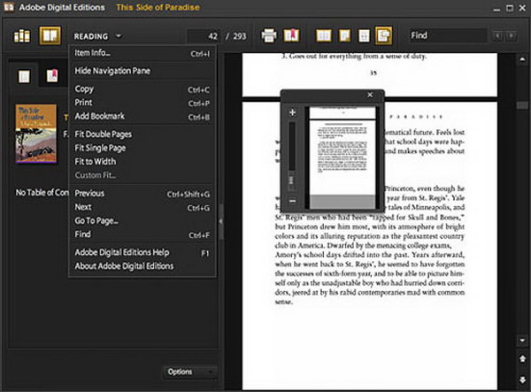This screenshot has width=531, height=392.
Task: Open the Options dropdown button
Action: [190, 372]
